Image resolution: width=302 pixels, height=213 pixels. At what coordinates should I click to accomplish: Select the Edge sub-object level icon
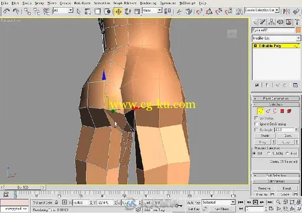click(268, 111)
